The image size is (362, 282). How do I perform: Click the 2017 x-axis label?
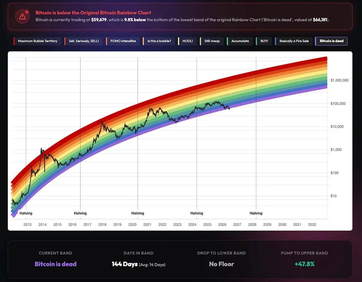click(x=87, y=224)
